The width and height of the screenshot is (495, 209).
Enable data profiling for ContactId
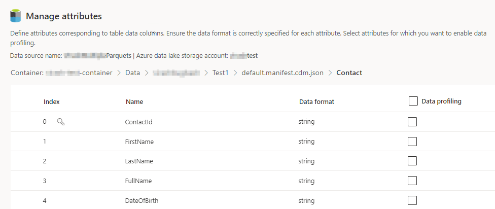[x=412, y=122]
